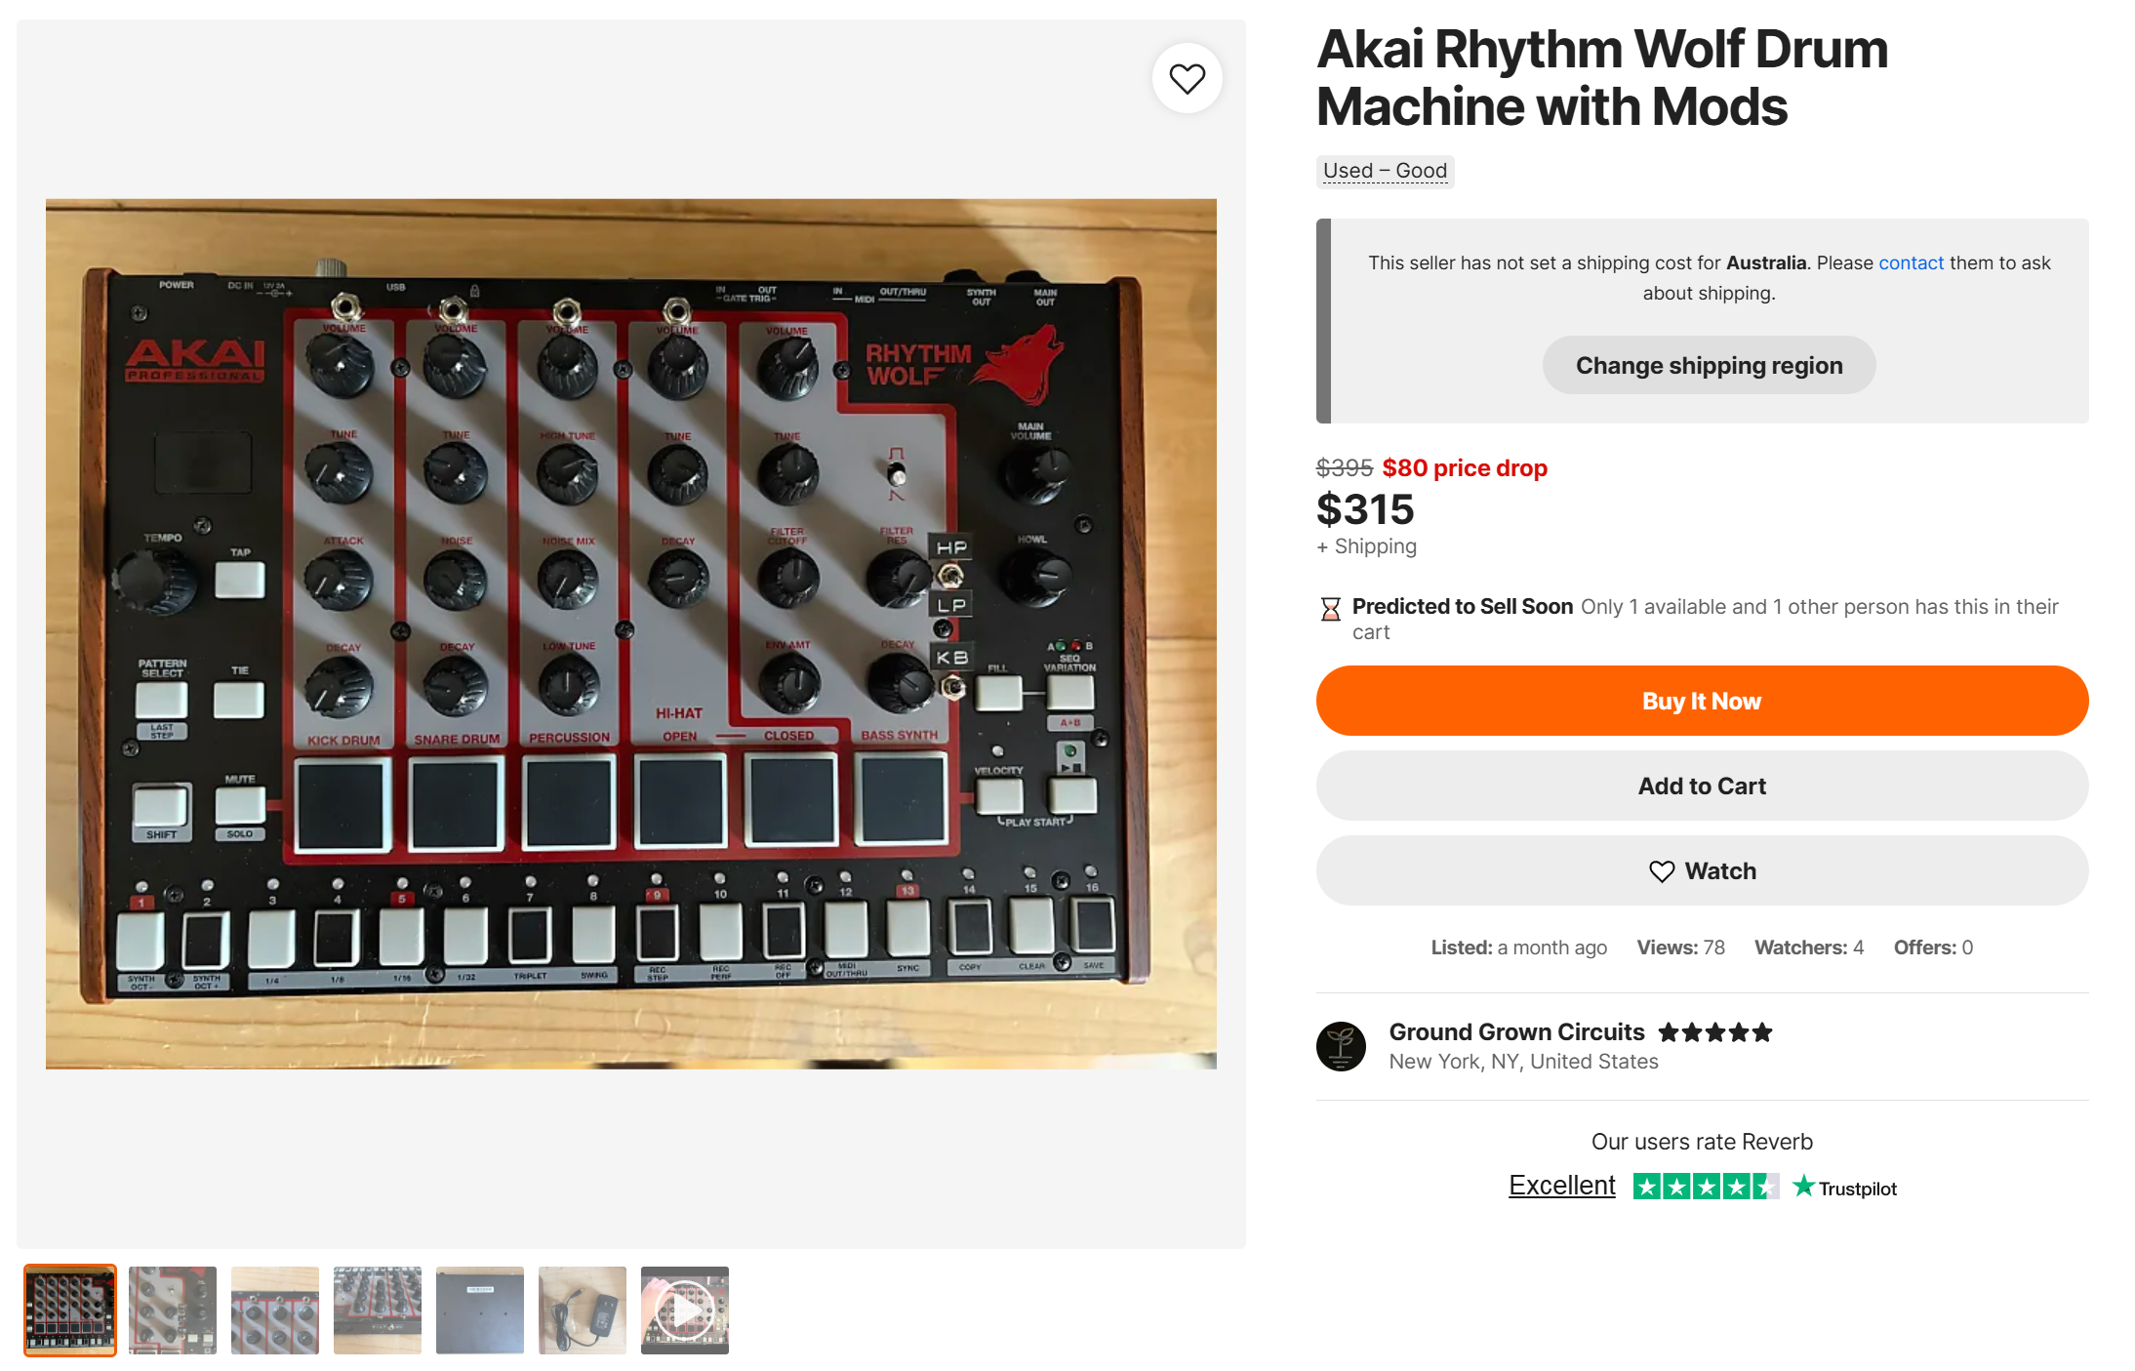Image resolution: width=2135 pixels, height=1371 pixels.
Task: Enlarge the main Rhythm Wolf product photo
Action: pos(630,633)
